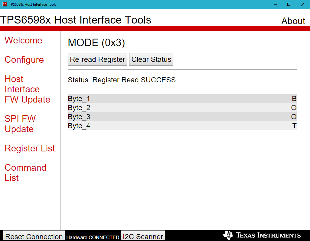The height and width of the screenshot is (241, 310).
Task: Click the Clear Status button
Action: [x=151, y=59]
